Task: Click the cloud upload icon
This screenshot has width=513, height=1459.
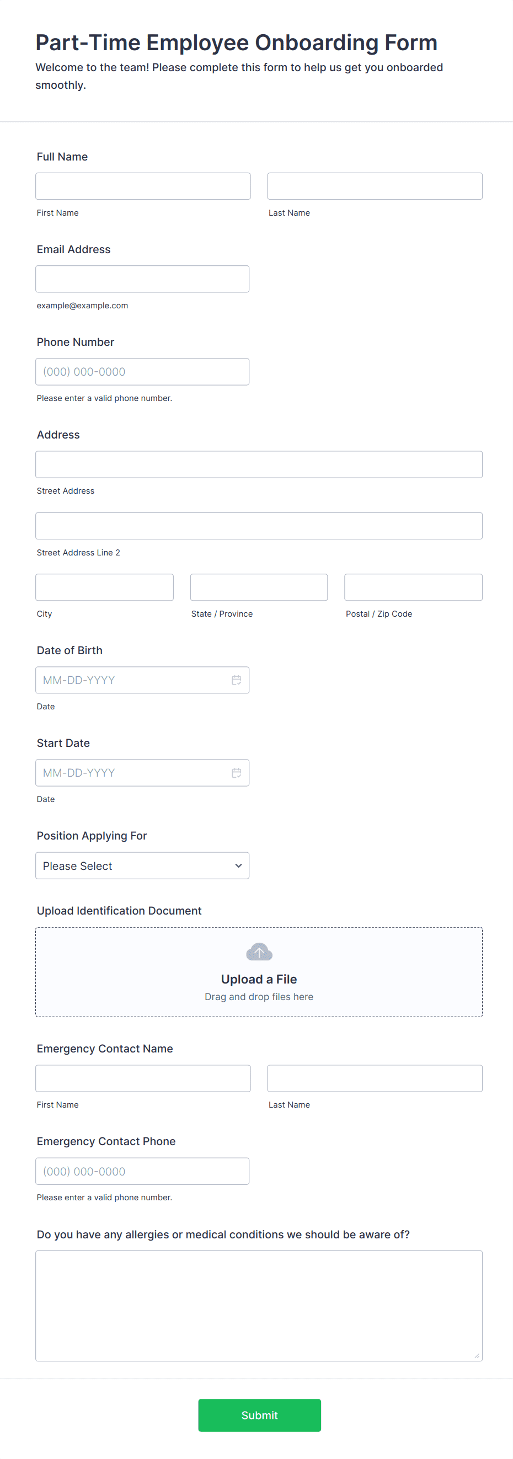Action: pos(259,952)
